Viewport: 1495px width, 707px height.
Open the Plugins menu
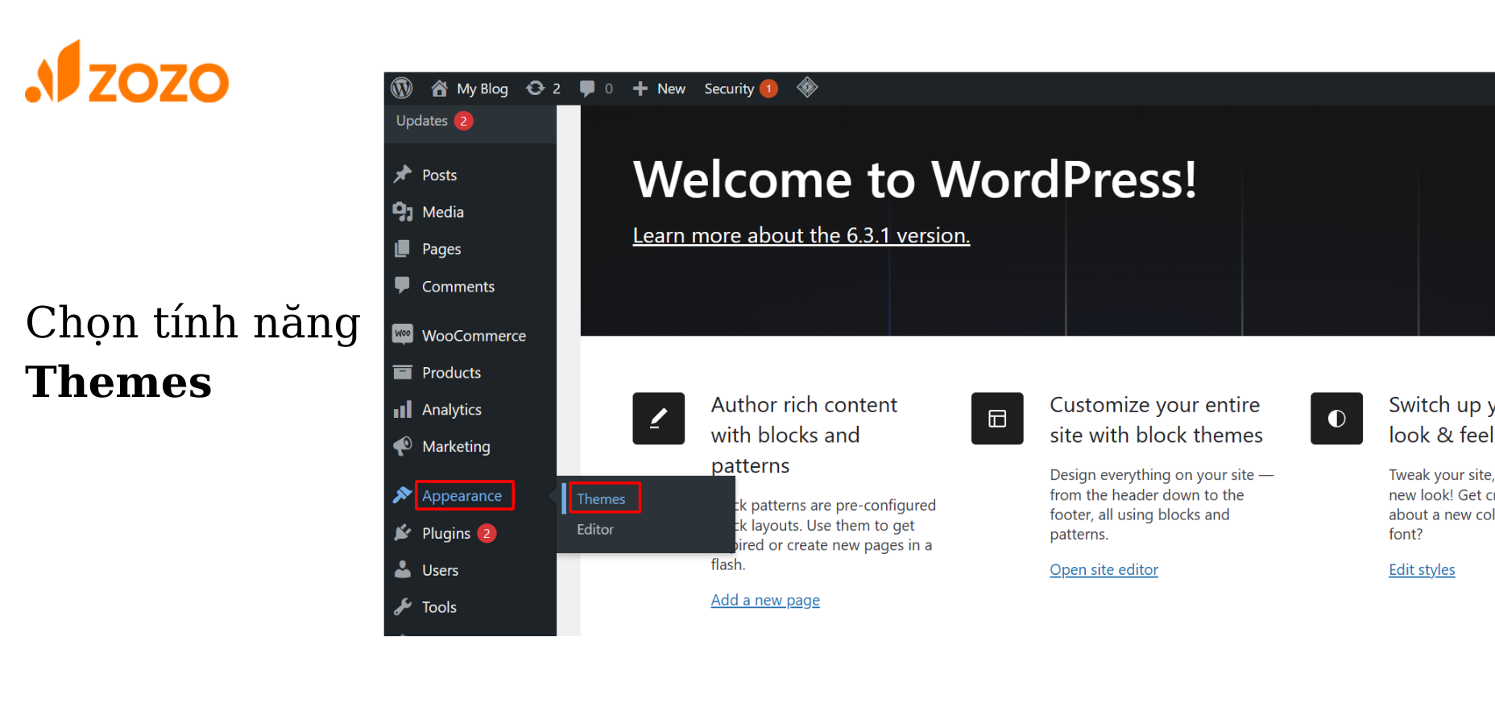pos(446,534)
